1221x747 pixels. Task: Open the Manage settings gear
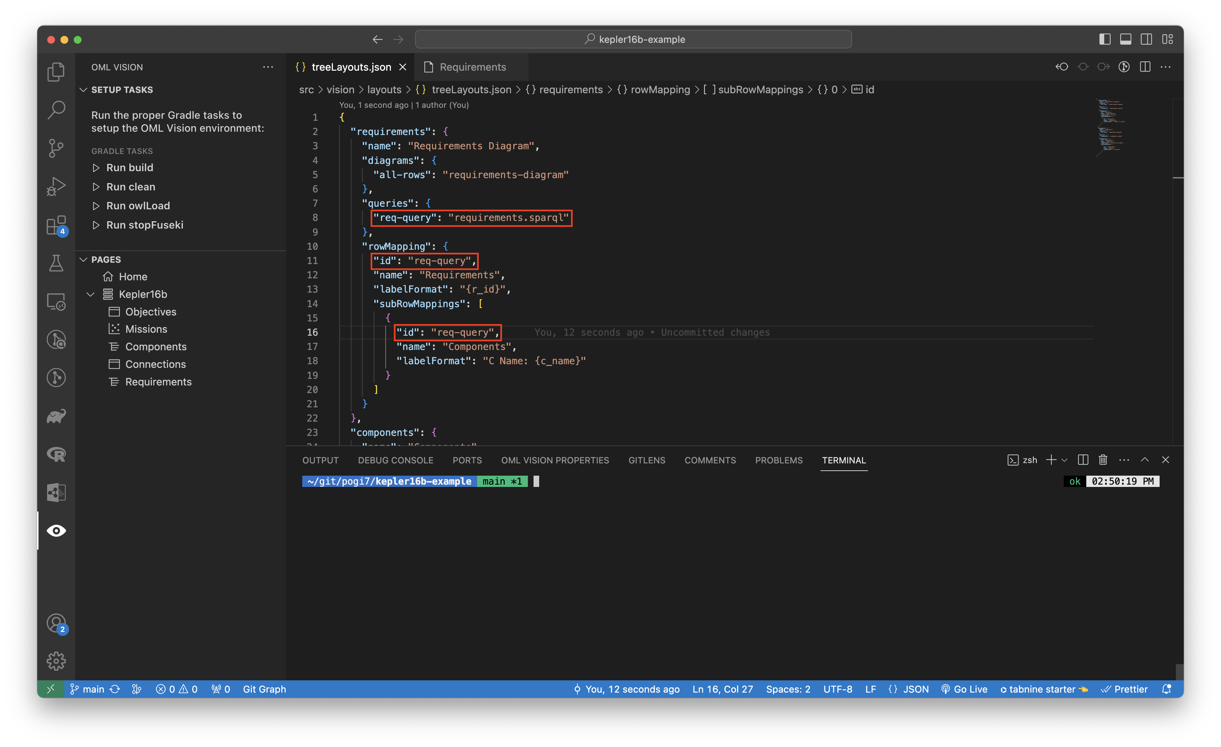coord(56,661)
